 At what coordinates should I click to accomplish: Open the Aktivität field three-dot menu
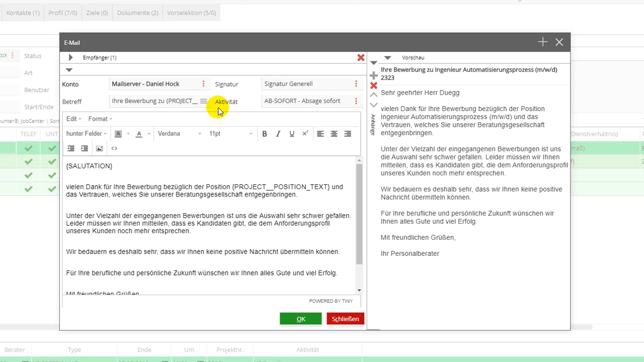tap(356, 101)
